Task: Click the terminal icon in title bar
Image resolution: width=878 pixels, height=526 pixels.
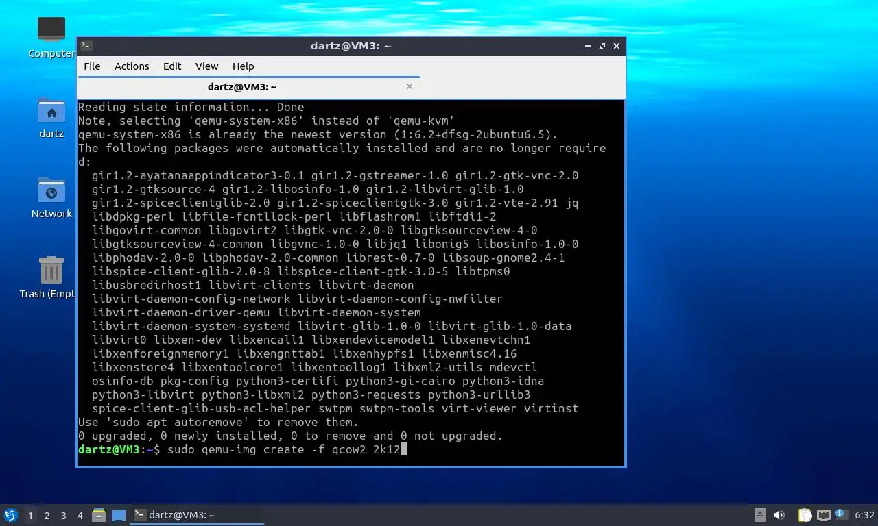Action: 86,46
